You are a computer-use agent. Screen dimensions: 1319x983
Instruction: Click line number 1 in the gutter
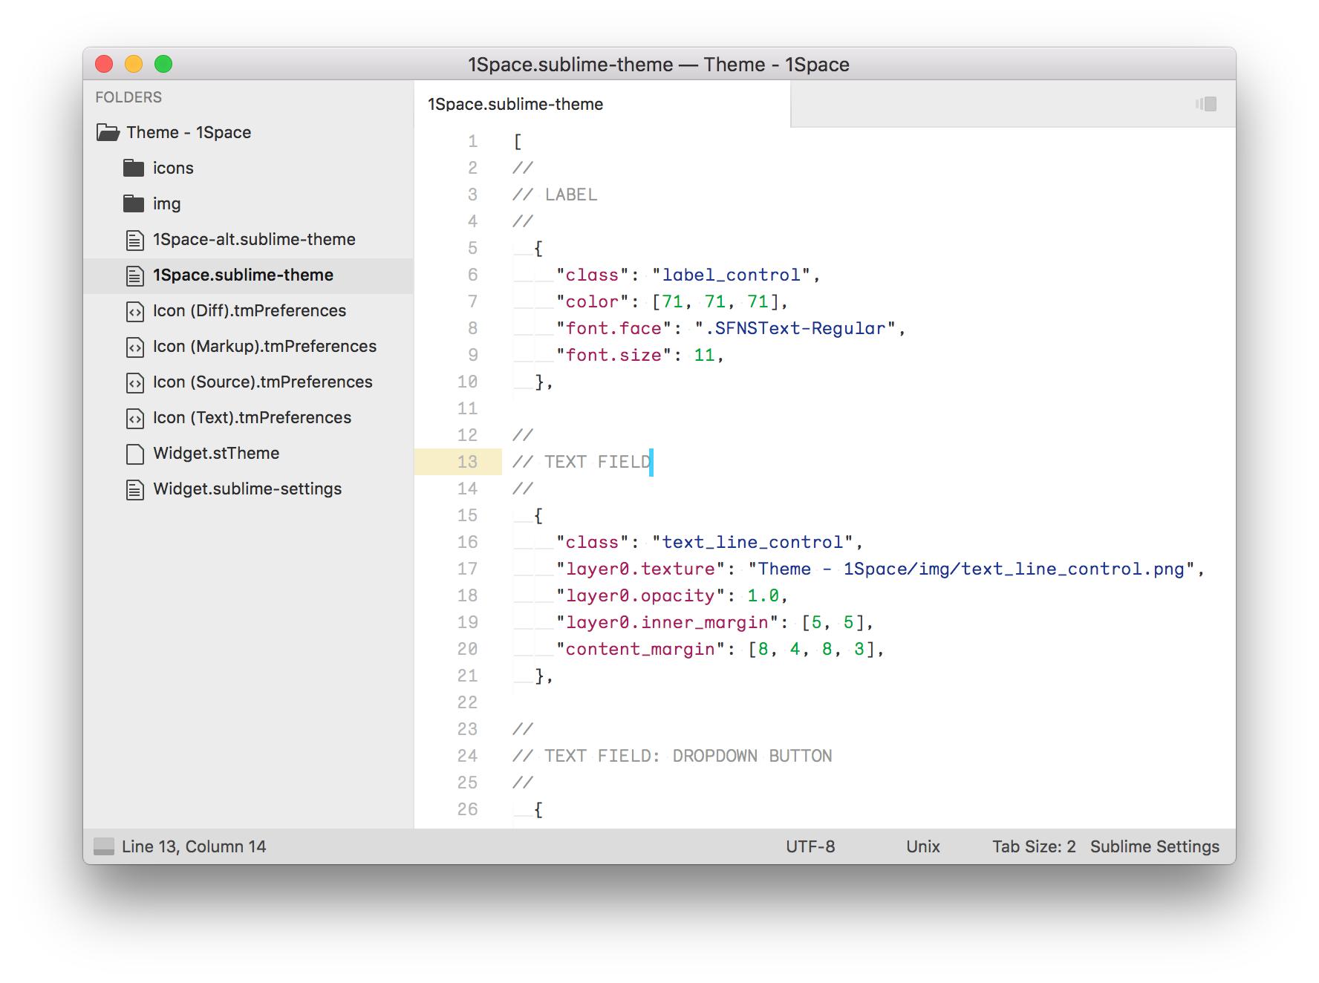pos(472,141)
